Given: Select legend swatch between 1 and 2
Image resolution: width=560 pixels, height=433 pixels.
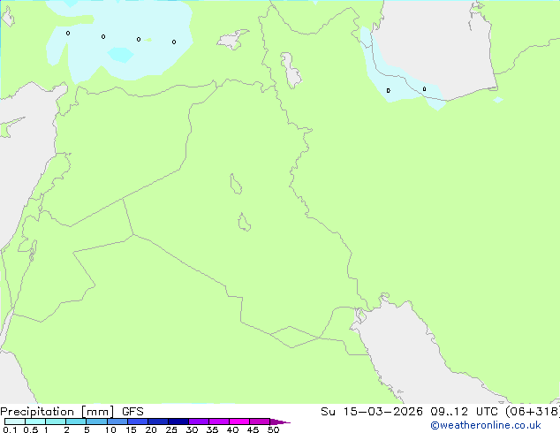Looking at the screenshot, I should click(x=56, y=422).
